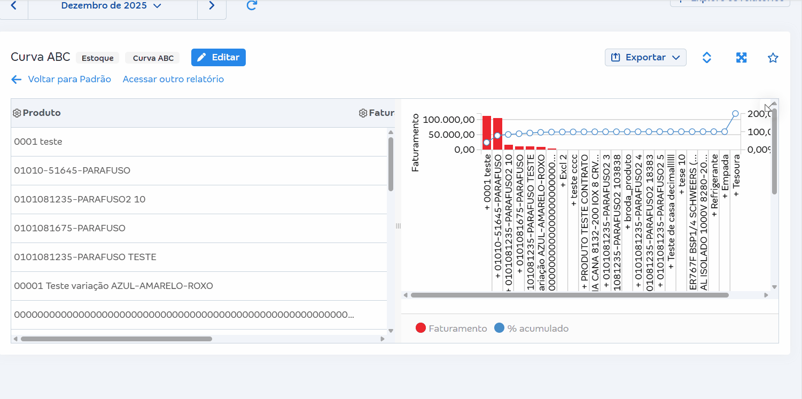The height and width of the screenshot is (399, 802).
Task: Go to the next month arrow
Action: point(212,6)
